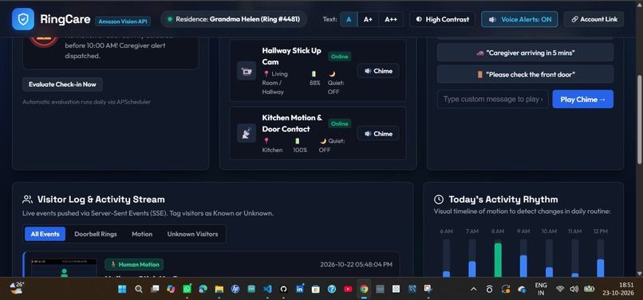Open the Amazon Vision API badge

(x=123, y=21)
